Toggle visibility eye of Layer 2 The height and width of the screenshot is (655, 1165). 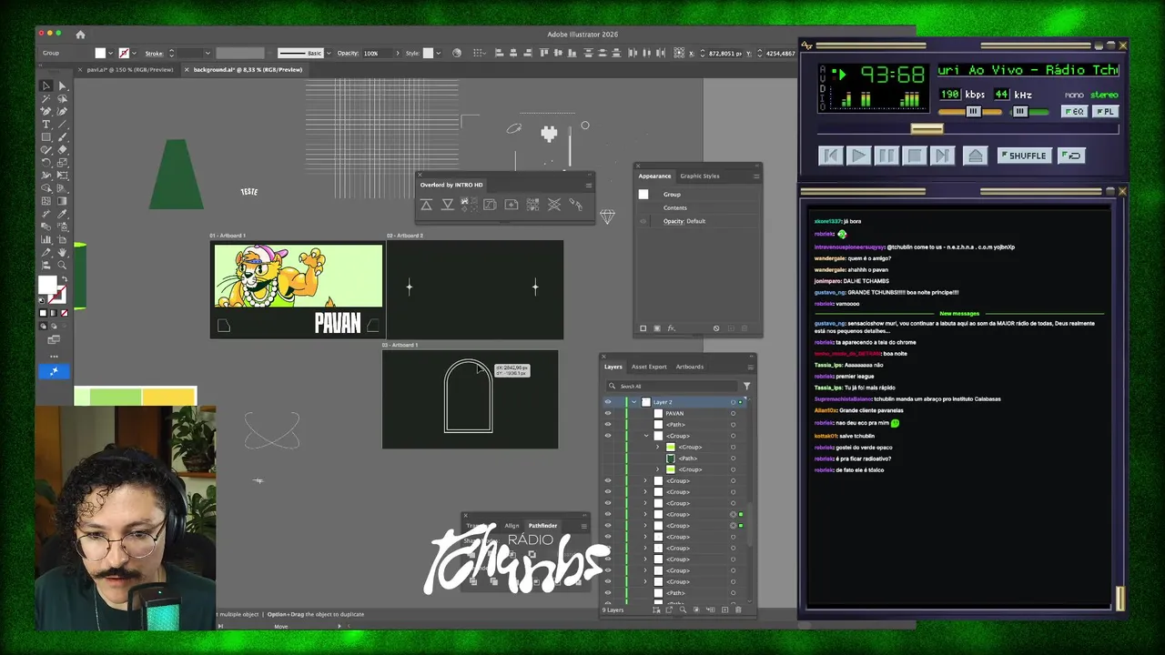tap(608, 402)
